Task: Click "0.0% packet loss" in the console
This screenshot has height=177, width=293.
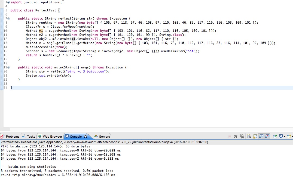Action: pos(98,171)
